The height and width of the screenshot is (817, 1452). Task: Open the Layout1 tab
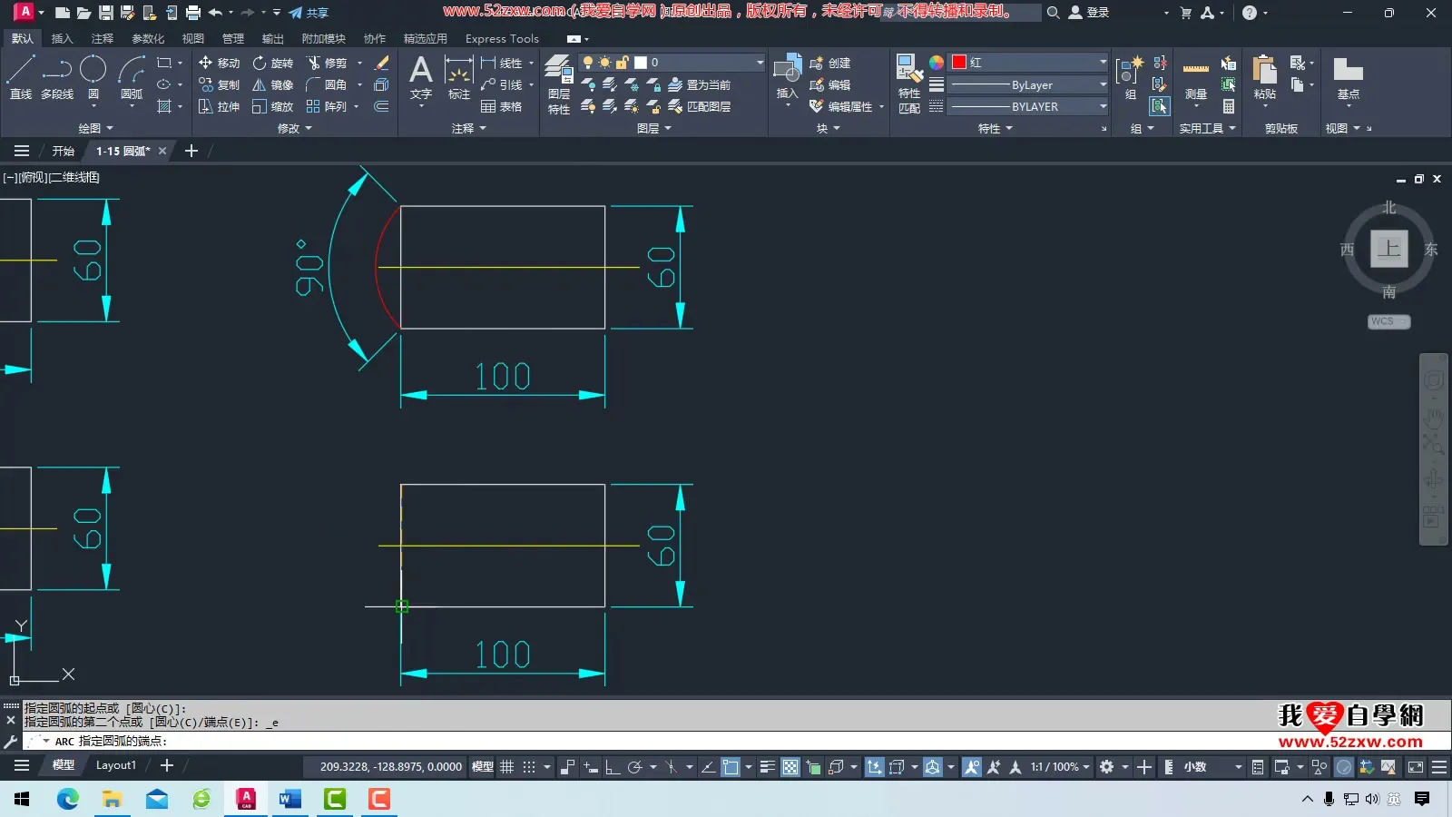coord(116,765)
